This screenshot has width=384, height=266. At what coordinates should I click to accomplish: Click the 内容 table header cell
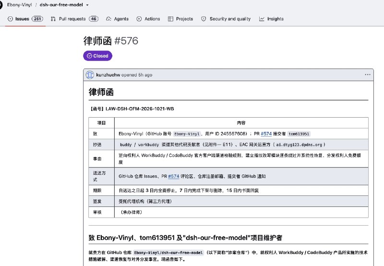[241, 123]
